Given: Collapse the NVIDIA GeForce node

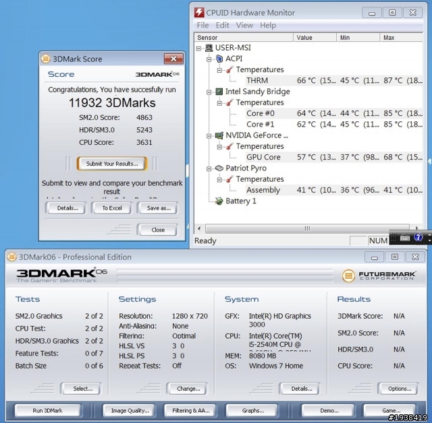Looking at the screenshot, I should pyautogui.click(x=209, y=136).
